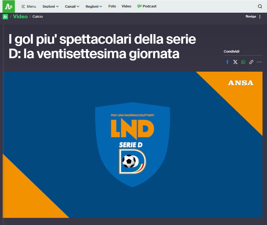This screenshot has height=225, width=267.
Task: Open the hamburger Menu
Action: pyautogui.click(x=29, y=6)
